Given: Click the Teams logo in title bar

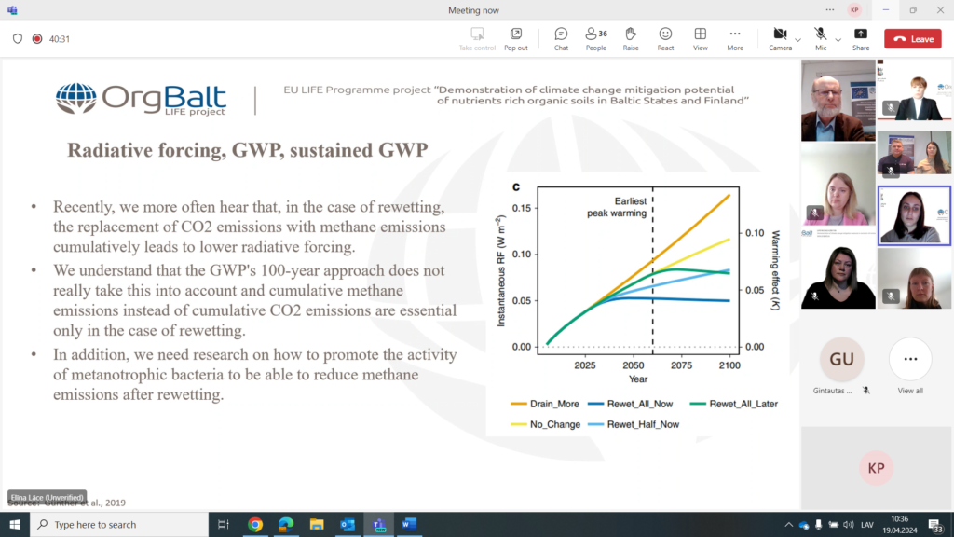Looking at the screenshot, I should click(12, 9).
